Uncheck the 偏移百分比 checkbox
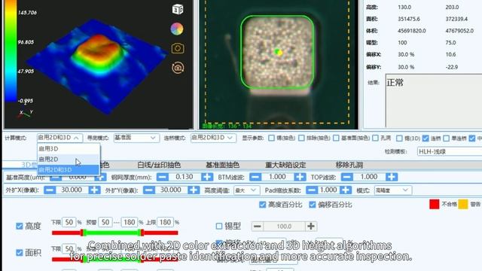 (x=313, y=205)
